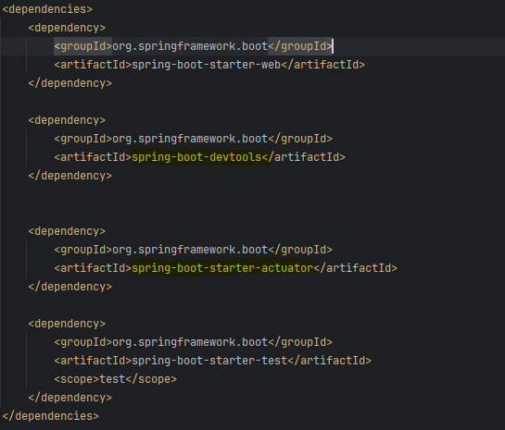Click closing dependency tag after starter-web
The width and height of the screenshot is (505, 430).
pyautogui.click(x=69, y=83)
